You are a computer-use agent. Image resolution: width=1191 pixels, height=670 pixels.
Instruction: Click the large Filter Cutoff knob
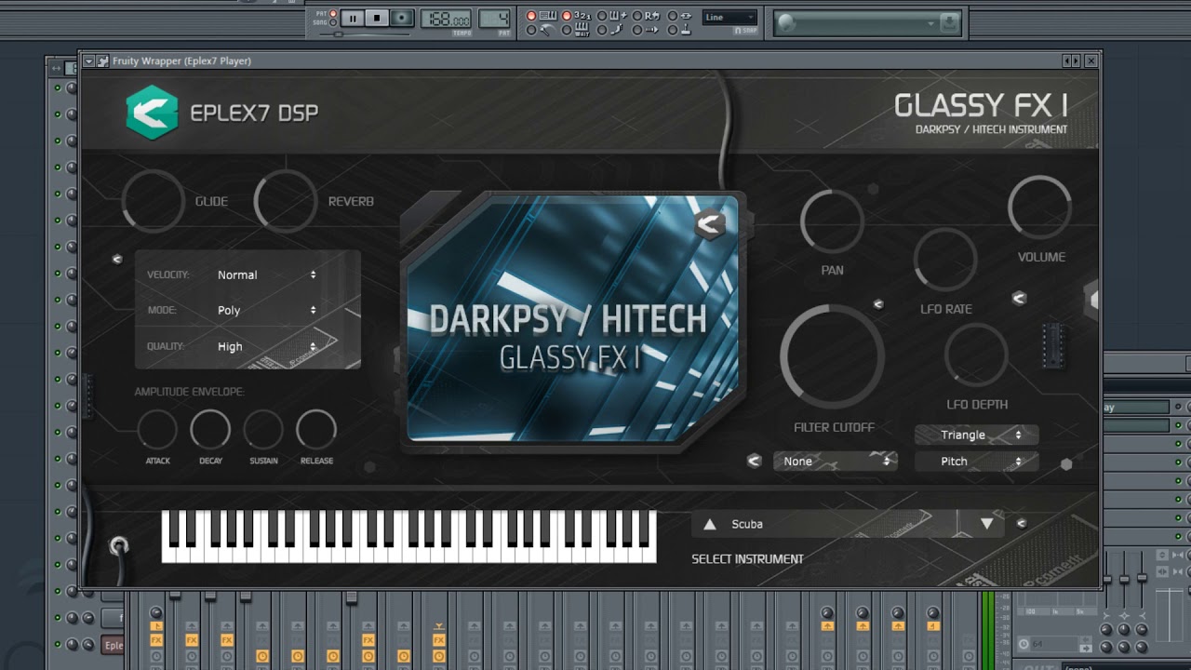(833, 356)
